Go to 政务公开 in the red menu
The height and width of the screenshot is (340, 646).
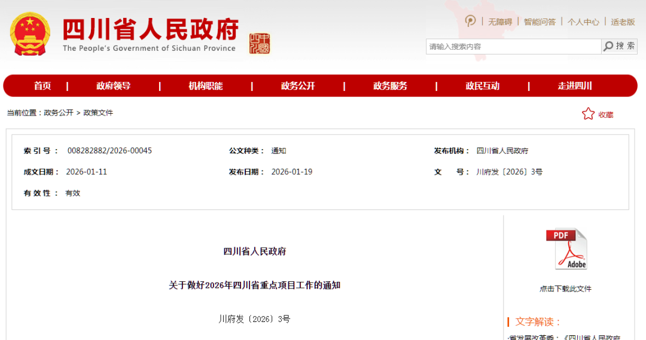pyautogui.click(x=298, y=86)
